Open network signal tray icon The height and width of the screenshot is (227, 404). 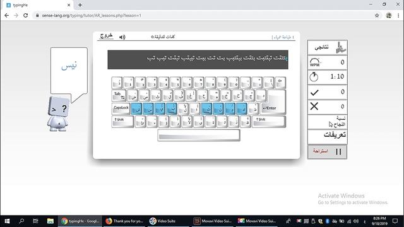(x=349, y=221)
